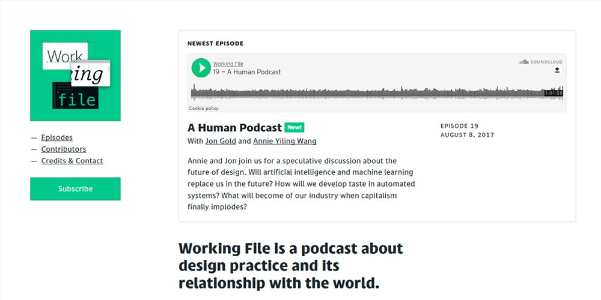Open the Cookie policy link
This screenshot has height=300, width=601.
pos(204,108)
